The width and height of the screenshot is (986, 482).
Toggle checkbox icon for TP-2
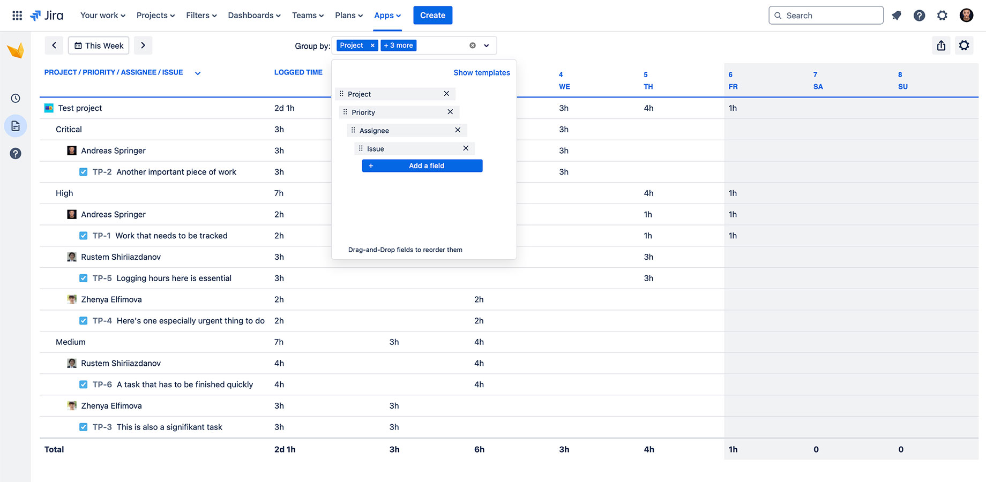[x=83, y=172]
